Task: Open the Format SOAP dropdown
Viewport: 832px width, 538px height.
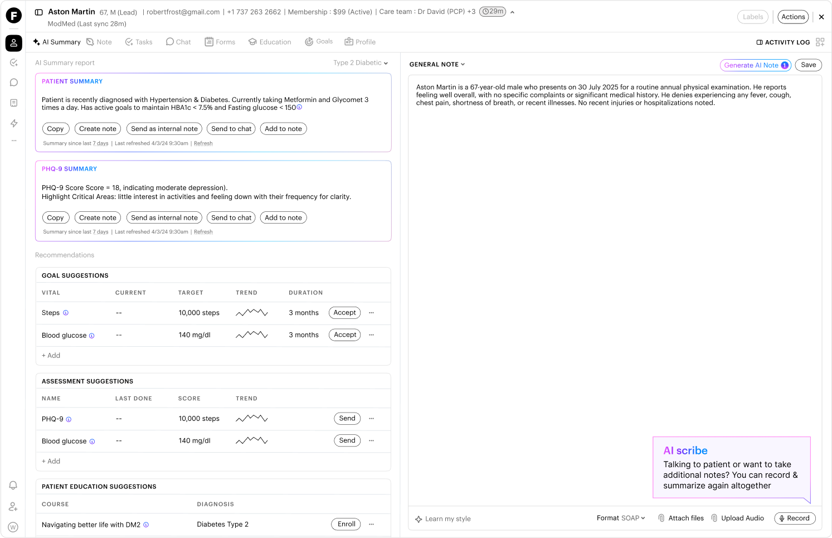Action: click(621, 518)
